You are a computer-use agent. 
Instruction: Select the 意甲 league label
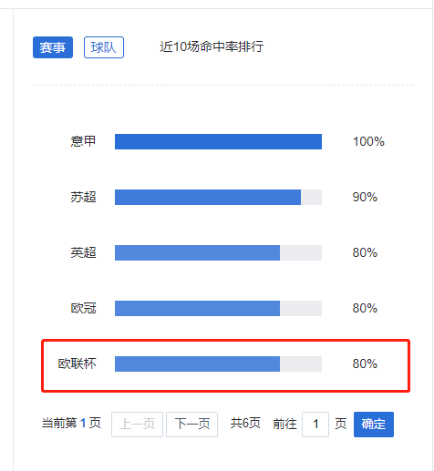click(83, 141)
